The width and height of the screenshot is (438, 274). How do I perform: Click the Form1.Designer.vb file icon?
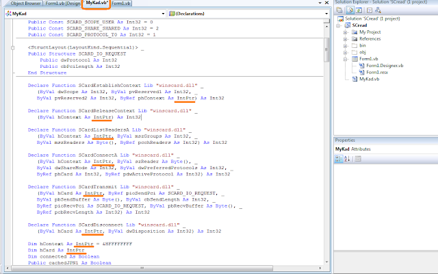362,66
